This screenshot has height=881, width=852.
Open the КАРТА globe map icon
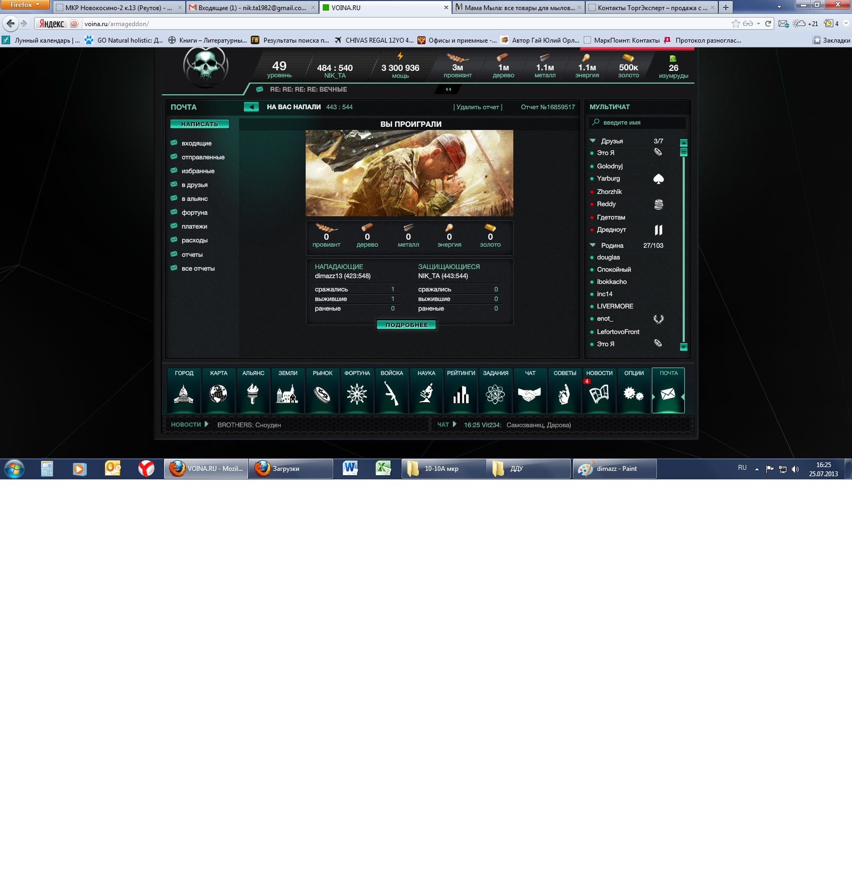218,394
